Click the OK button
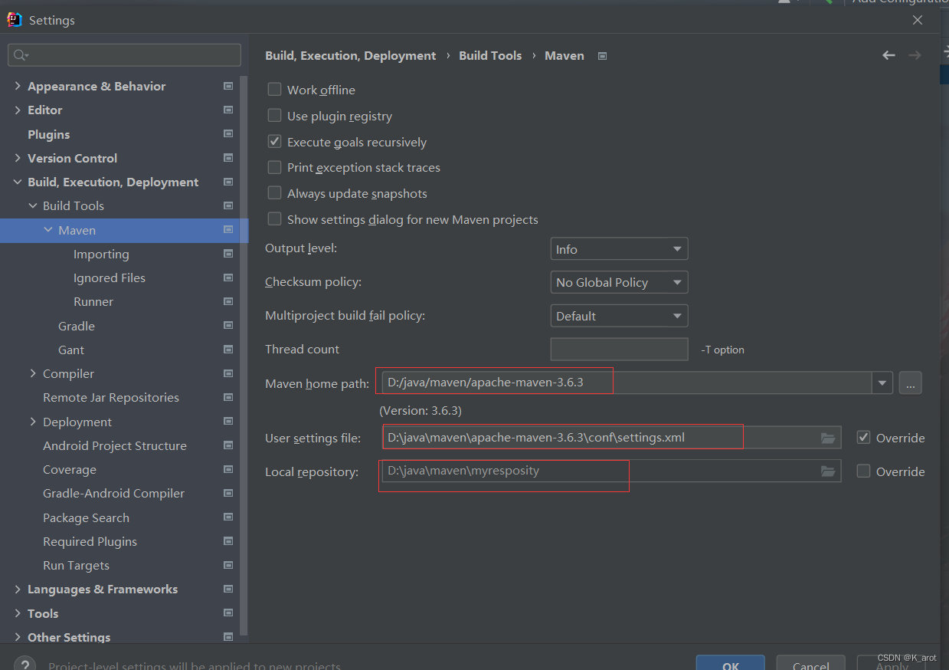 (731, 664)
